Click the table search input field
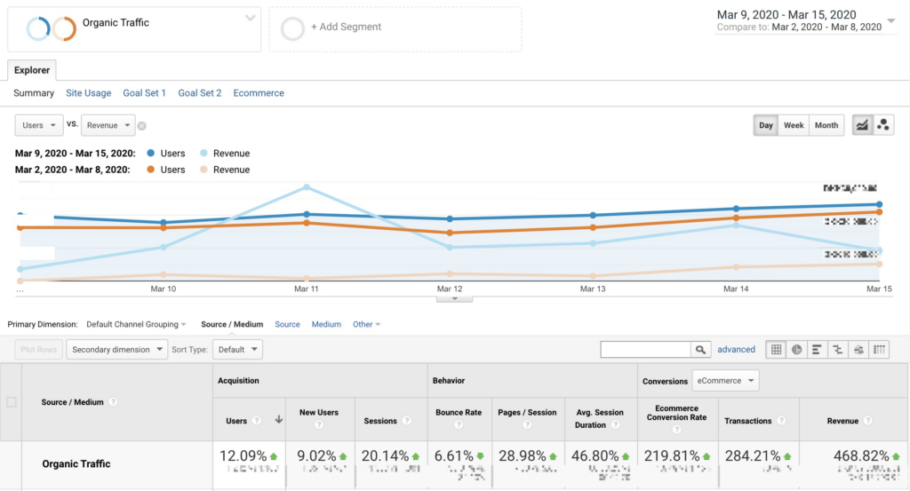 645,350
